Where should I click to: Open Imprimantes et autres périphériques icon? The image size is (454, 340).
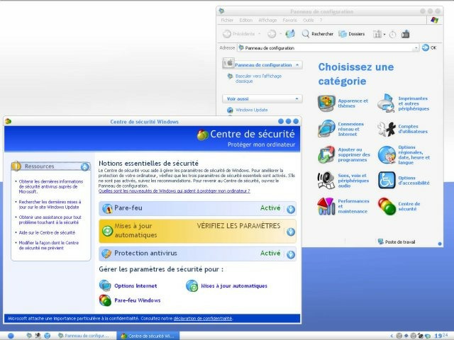tap(386, 103)
